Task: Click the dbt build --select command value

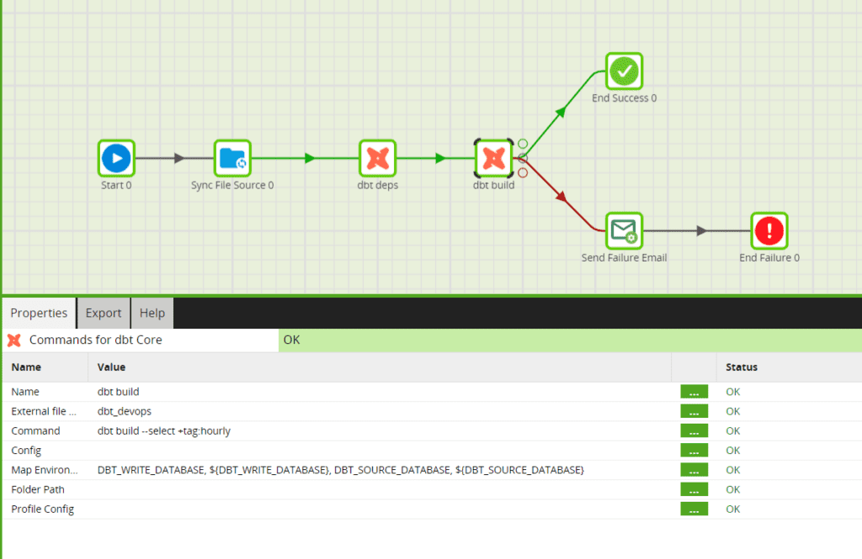Action: (164, 431)
